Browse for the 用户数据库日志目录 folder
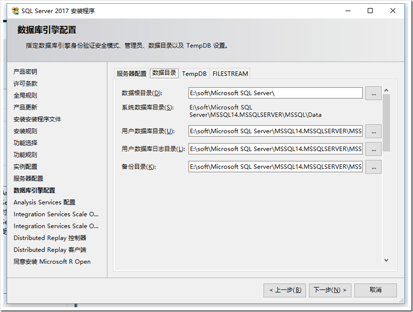 pyautogui.click(x=373, y=149)
